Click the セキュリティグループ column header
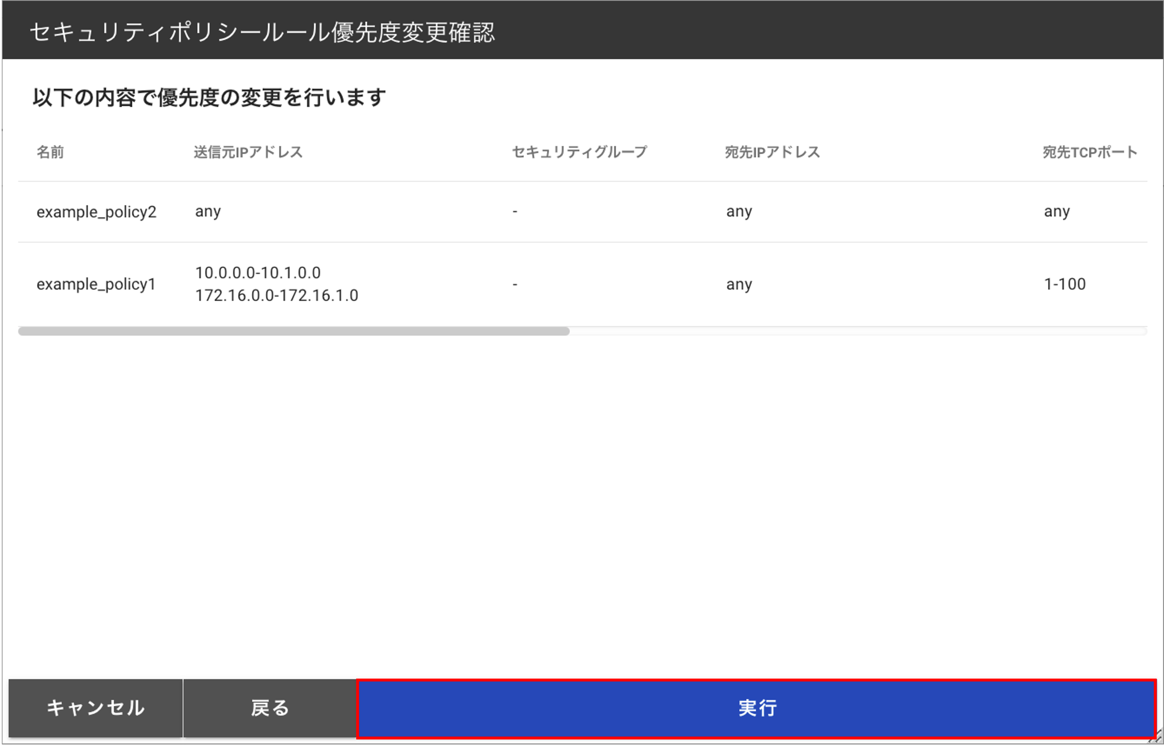 [579, 152]
